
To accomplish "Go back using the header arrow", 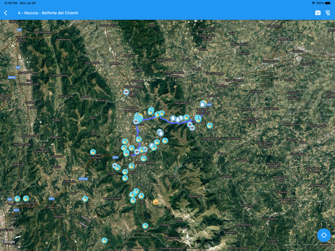I will 6,13.
